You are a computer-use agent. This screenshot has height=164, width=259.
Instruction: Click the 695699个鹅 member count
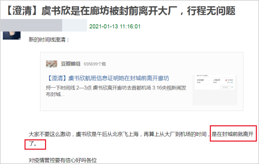95,64
